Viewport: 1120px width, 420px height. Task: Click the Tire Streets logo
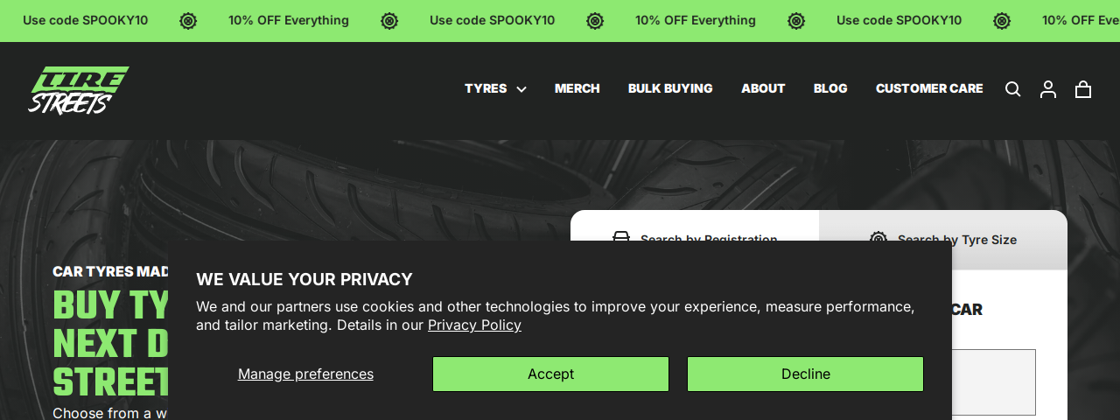[x=79, y=90]
